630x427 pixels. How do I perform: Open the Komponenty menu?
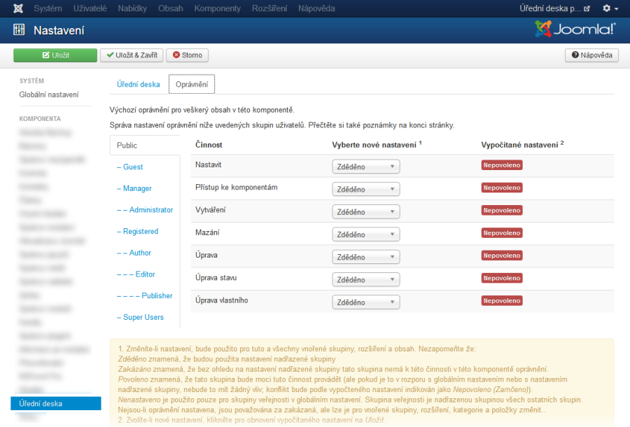click(217, 8)
